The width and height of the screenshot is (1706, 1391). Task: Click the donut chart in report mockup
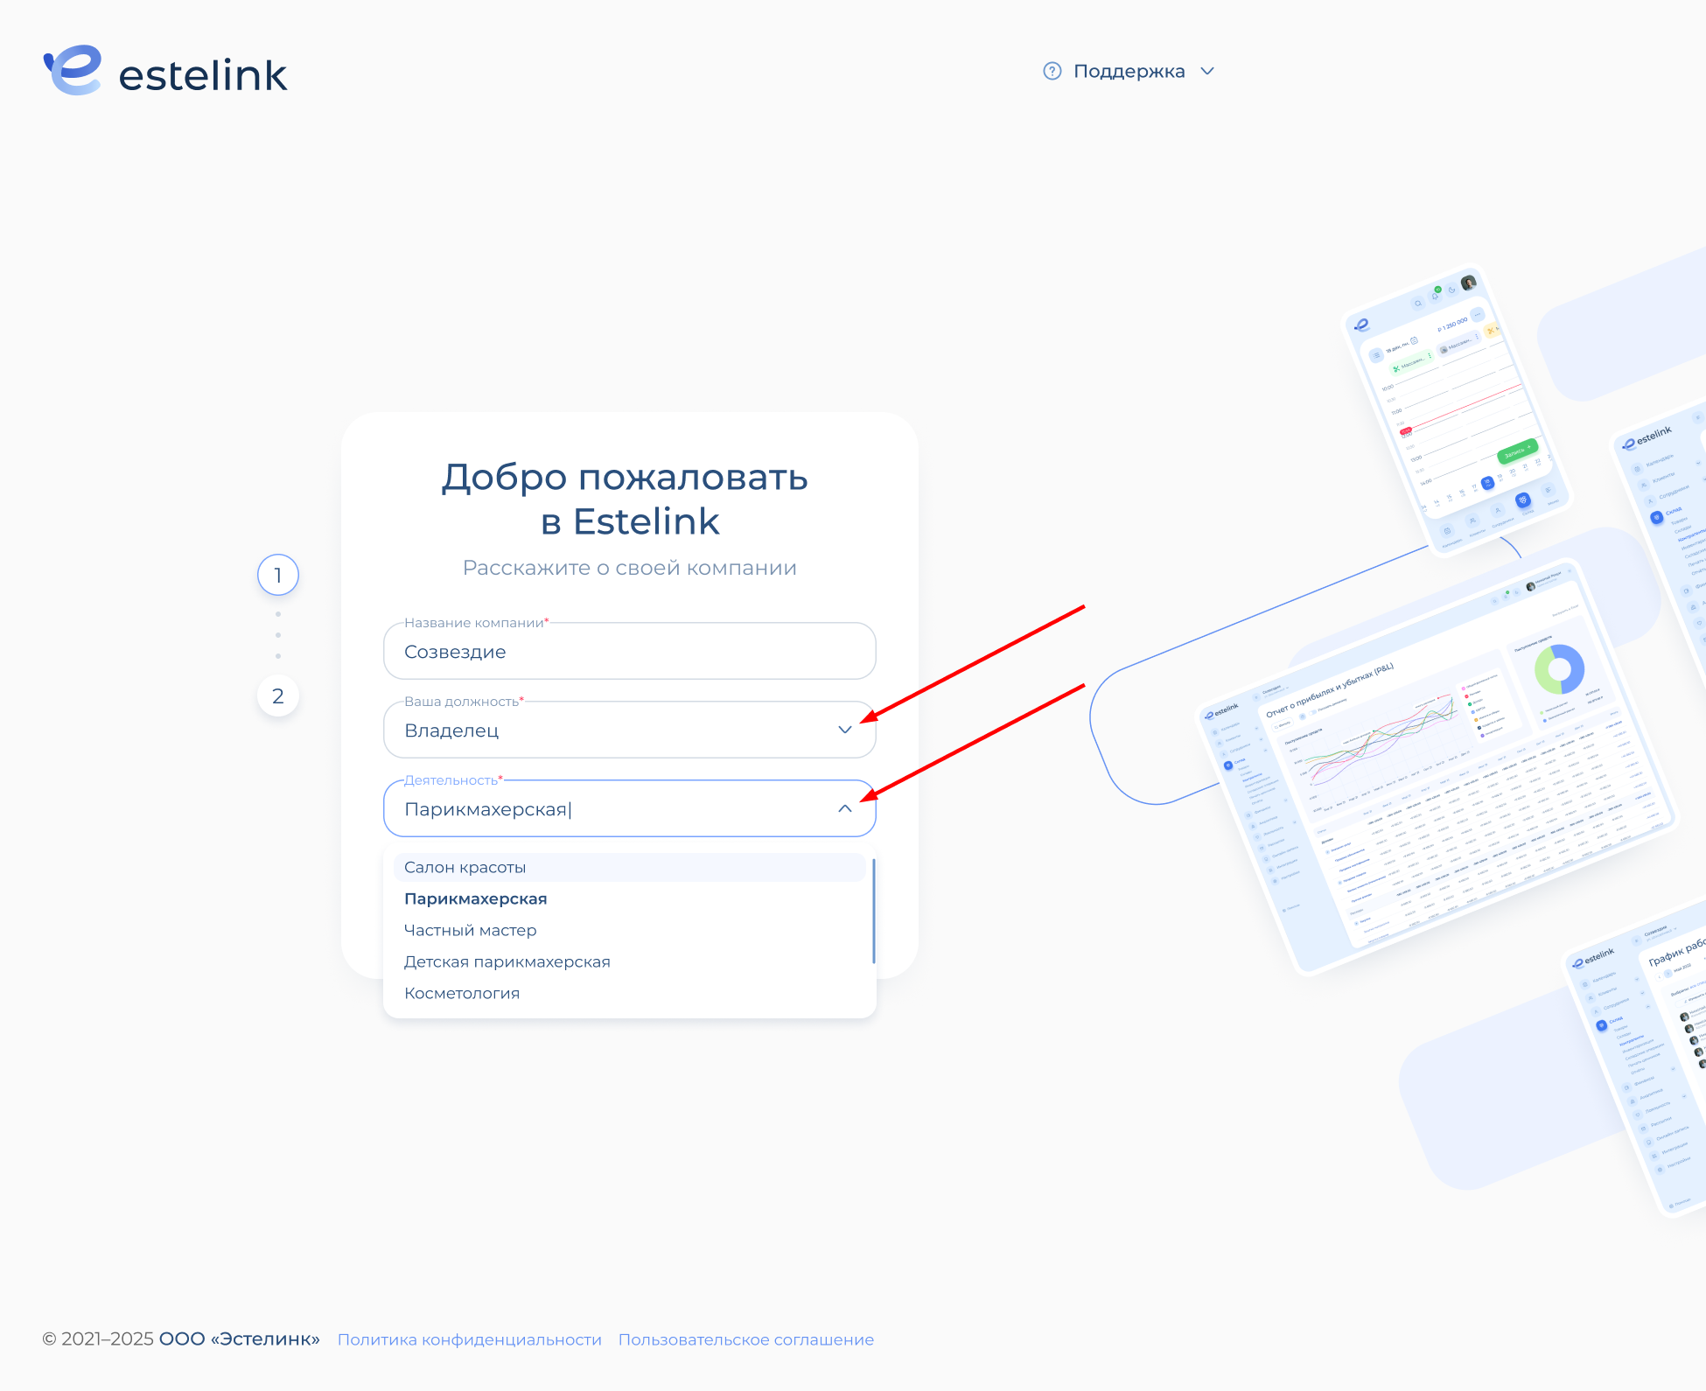tap(1559, 669)
